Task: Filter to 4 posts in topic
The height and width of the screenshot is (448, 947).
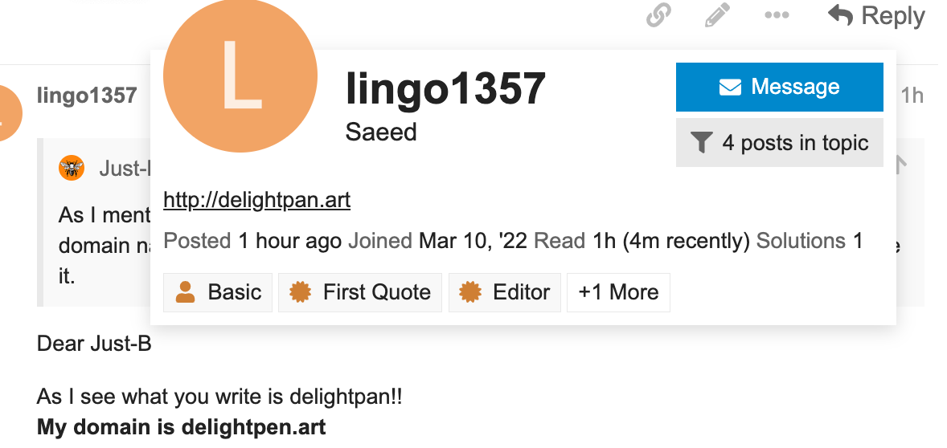Action: (779, 142)
